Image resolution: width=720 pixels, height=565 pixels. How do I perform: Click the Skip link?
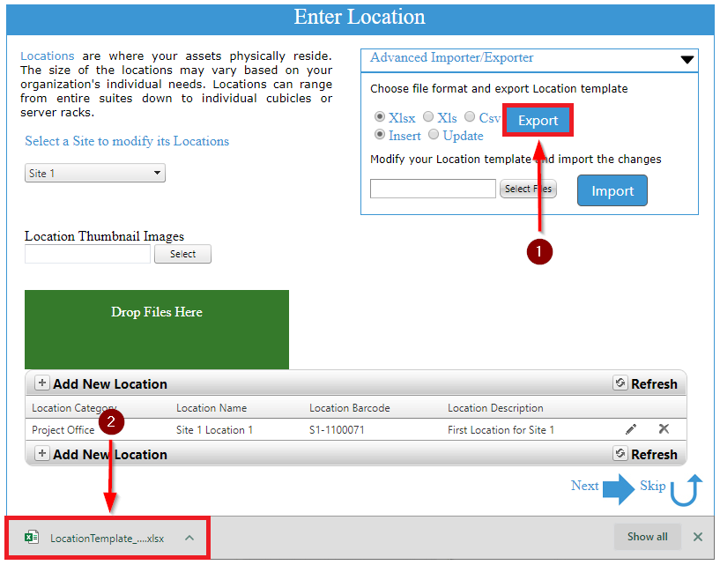point(652,486)
